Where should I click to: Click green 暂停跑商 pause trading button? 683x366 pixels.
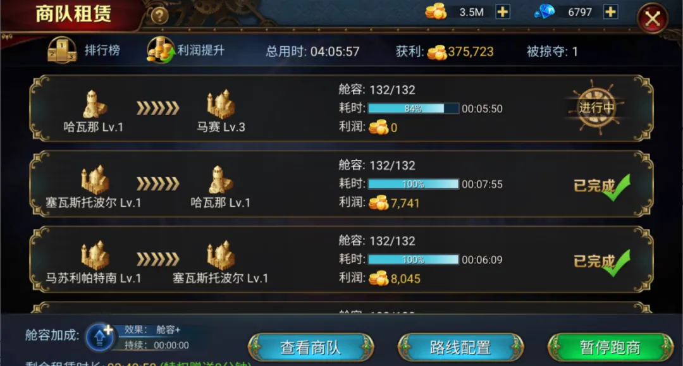(x=610, y=347)
